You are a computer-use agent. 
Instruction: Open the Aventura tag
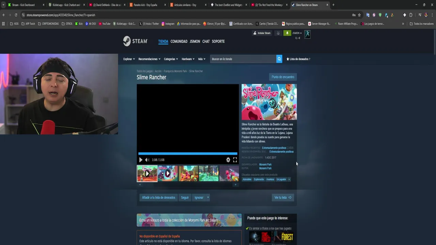click(270, 179)
